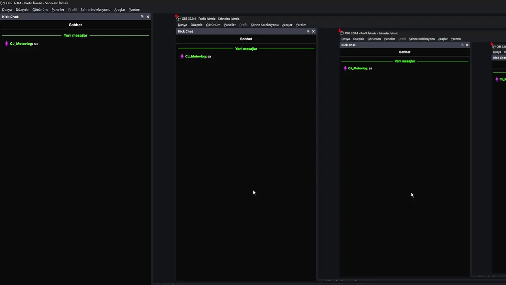Open CJ_Motovlog username in the right nested window
The height and width of the screenshot is (285, 506).
pyautogui.click(x=358, y=68)
